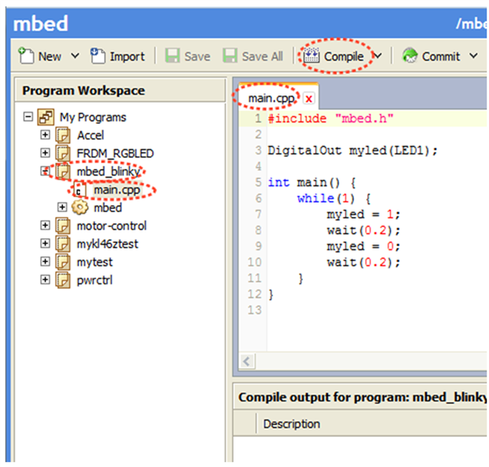The width and height of the screenshot is (489, 467).
Task: Click the Compile button label
Action: (x=344, y=57)
